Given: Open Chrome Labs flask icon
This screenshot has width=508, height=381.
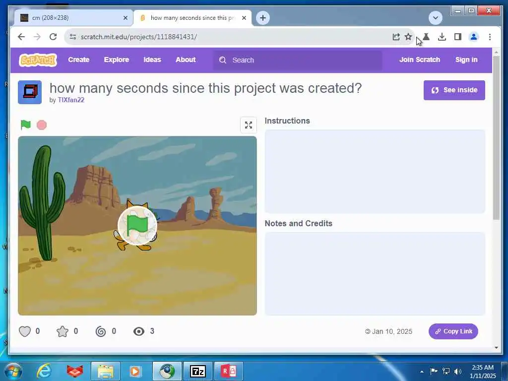Looking at the screenshot, I should (426, 37).
